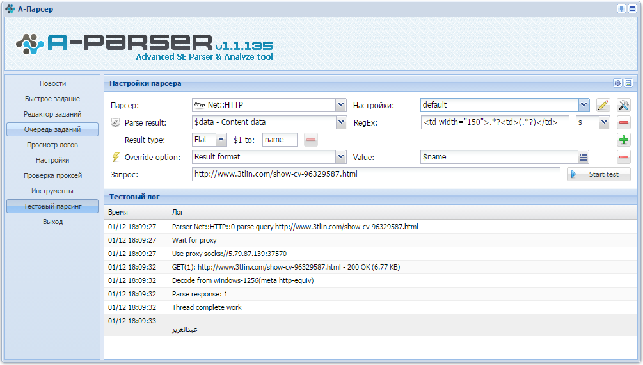The height and width of the screenshot is (365, 643).
Task: Click the Запрос URL input field
Action: [x=376, y=174]
